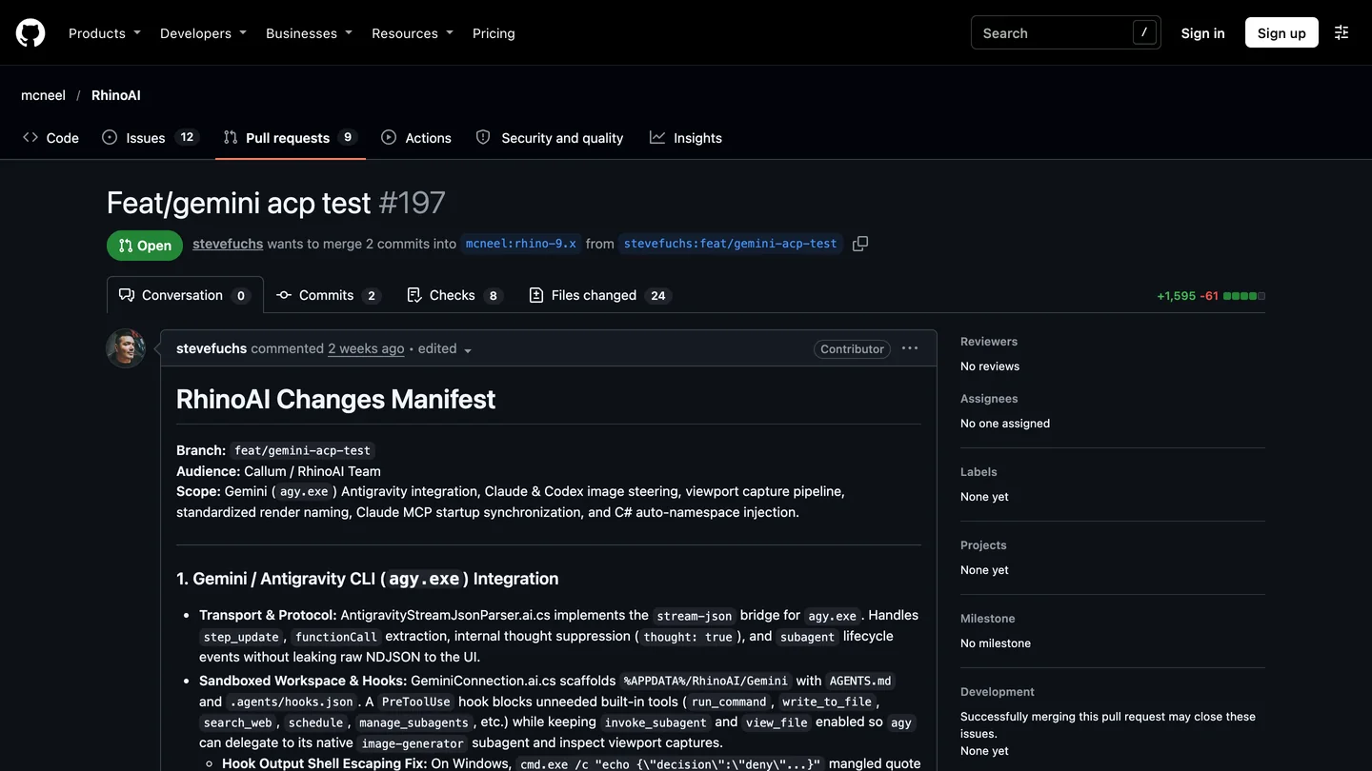
Task: Click the Sign in link
Action: tap(1202, 33)
